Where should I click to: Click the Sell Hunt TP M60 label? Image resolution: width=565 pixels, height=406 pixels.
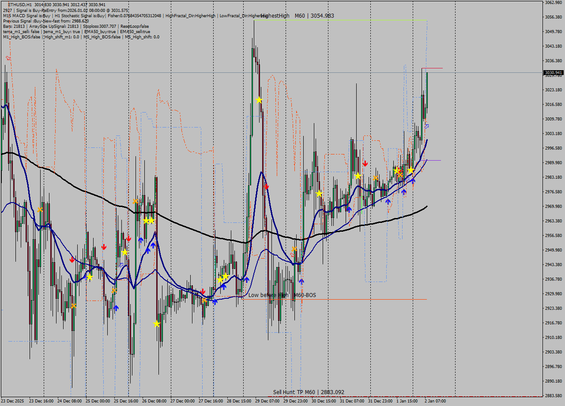(x=308, y=392)
